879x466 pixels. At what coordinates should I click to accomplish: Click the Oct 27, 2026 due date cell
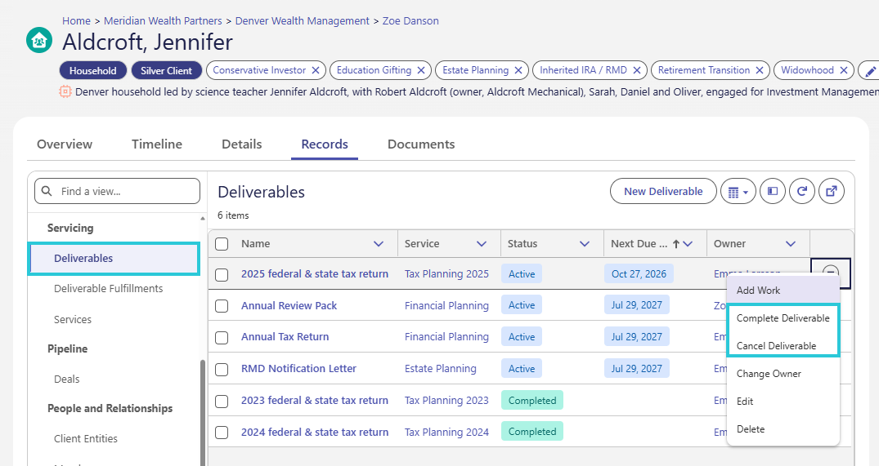click(639, 274)
